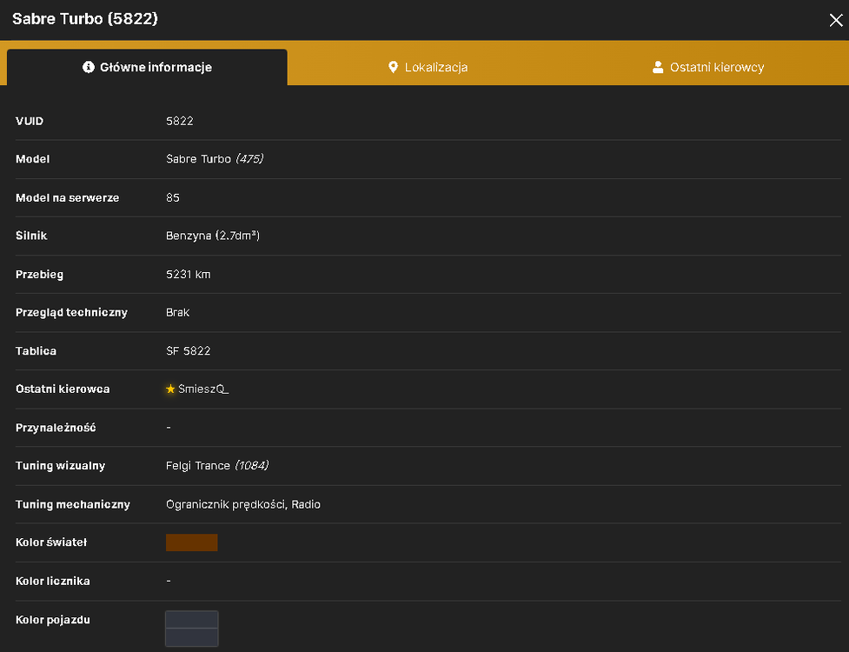
Task: Click the person icon beside Ostatni kierowcy
Action: [x=658, y=67]
